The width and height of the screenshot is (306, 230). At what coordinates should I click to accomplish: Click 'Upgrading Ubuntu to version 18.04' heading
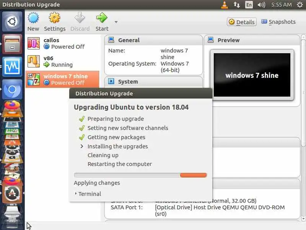(x=131, y=107)
